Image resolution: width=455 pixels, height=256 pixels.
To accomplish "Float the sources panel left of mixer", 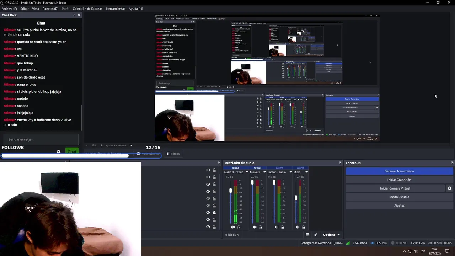I will [219, 163].
